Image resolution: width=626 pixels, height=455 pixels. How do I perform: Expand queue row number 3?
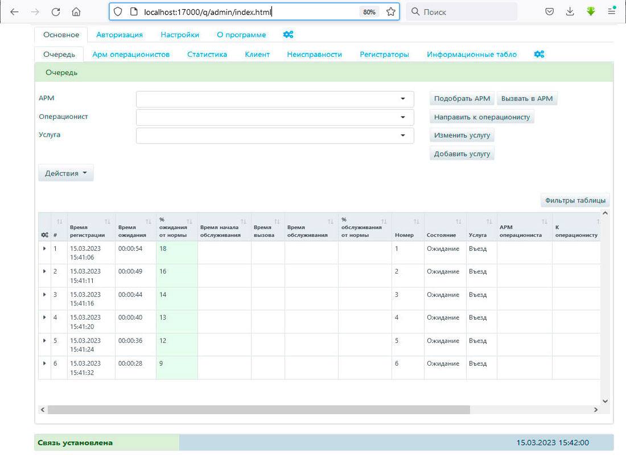(x=44, y=295)
